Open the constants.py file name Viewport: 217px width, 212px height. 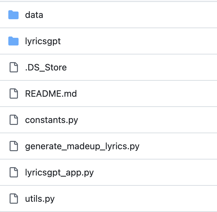(52, 120)
